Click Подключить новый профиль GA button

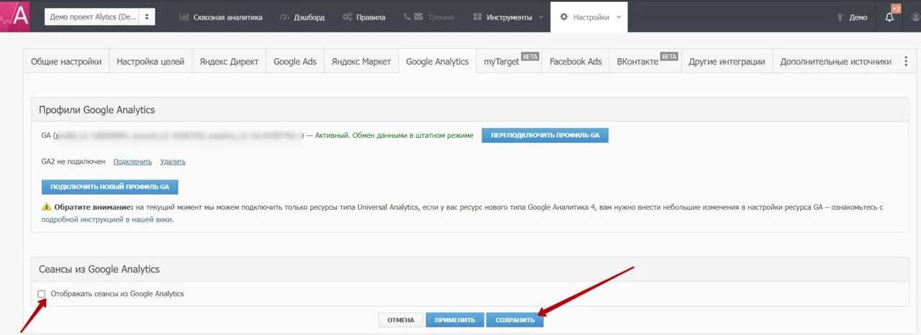pyautogui.click(x=110, y=187)
